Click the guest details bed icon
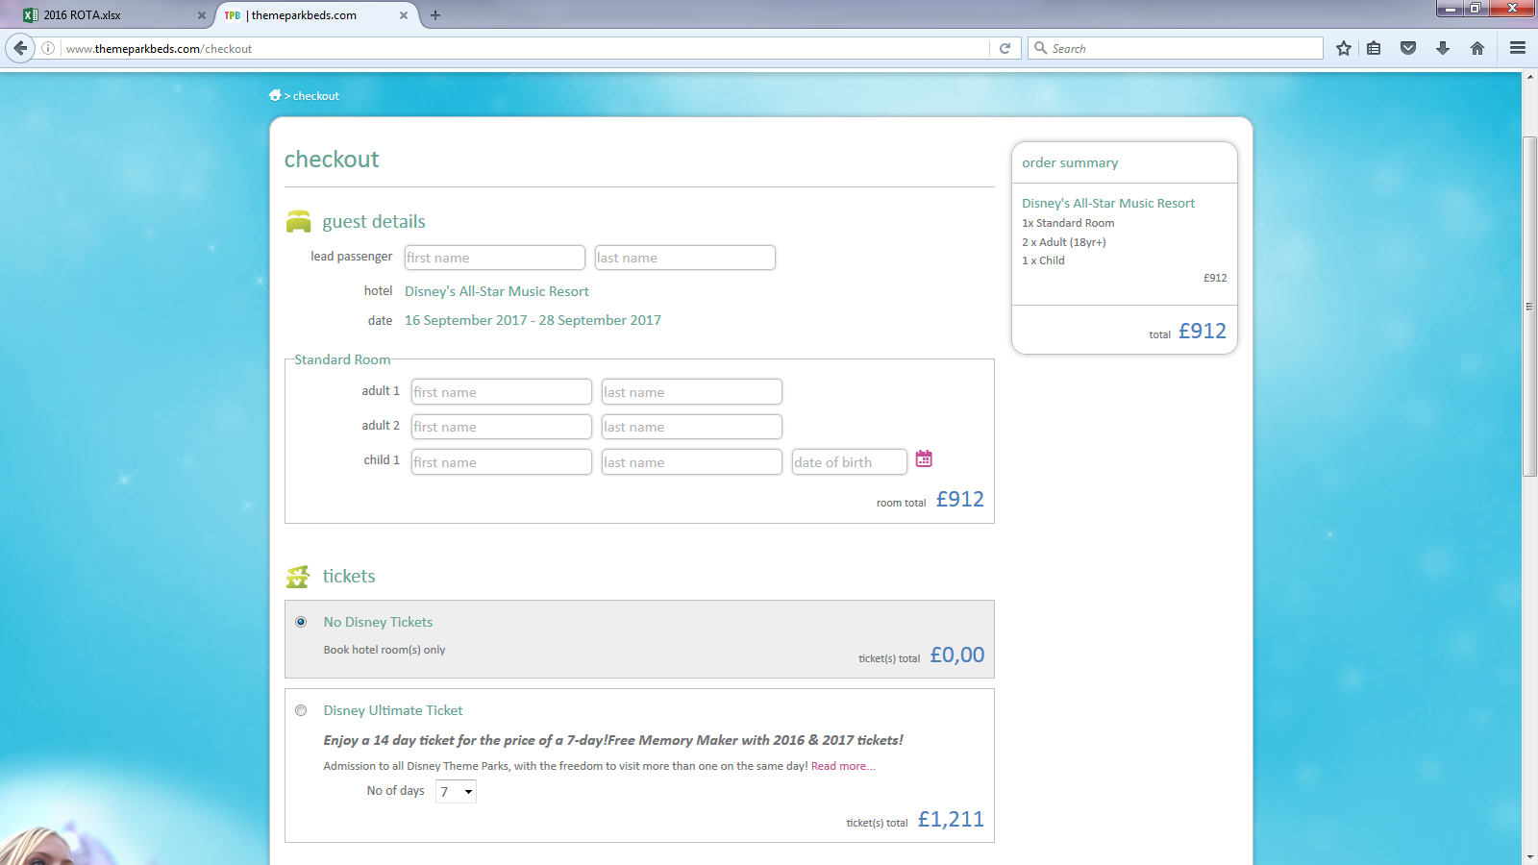 tap(299, 222)
